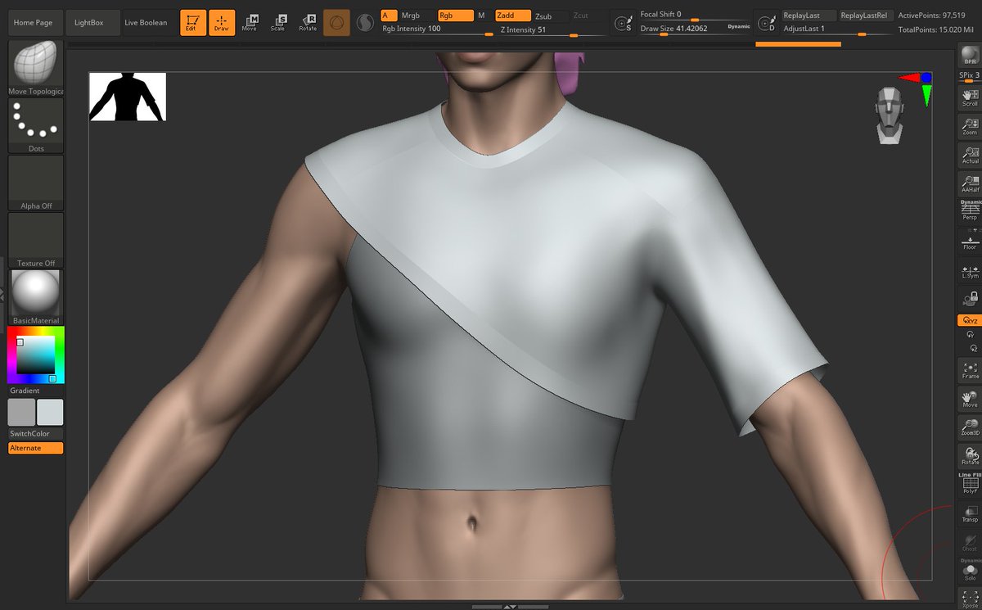Toggle Rgb paint mode

[455, 16]
